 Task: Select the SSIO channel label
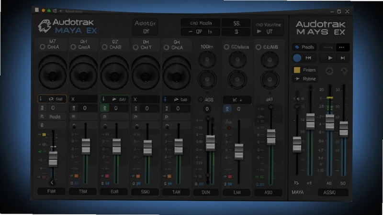(x=146, y=192)
